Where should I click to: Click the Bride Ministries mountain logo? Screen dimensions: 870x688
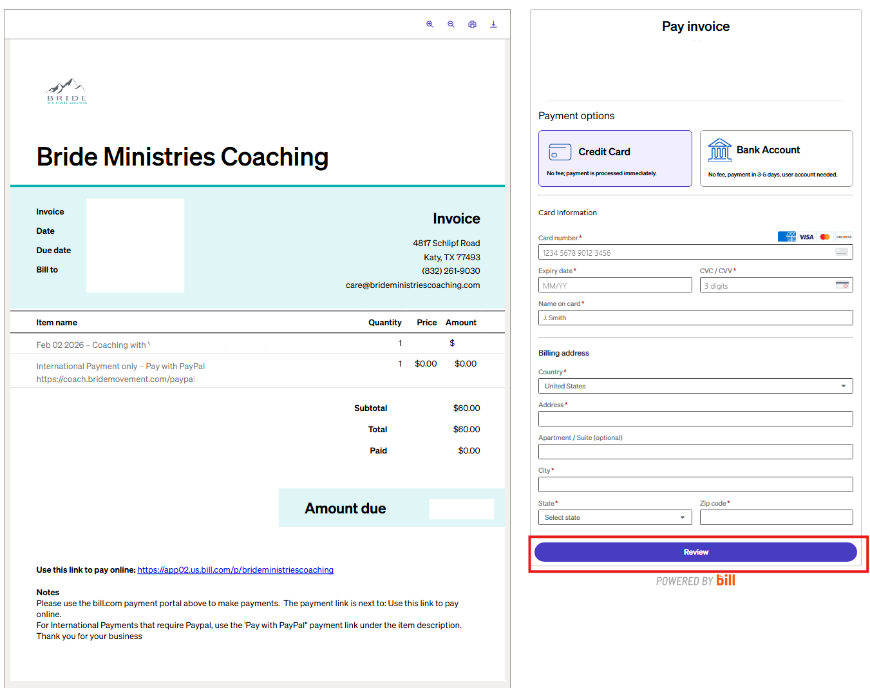pyautogui.click(x=67, y=91)
